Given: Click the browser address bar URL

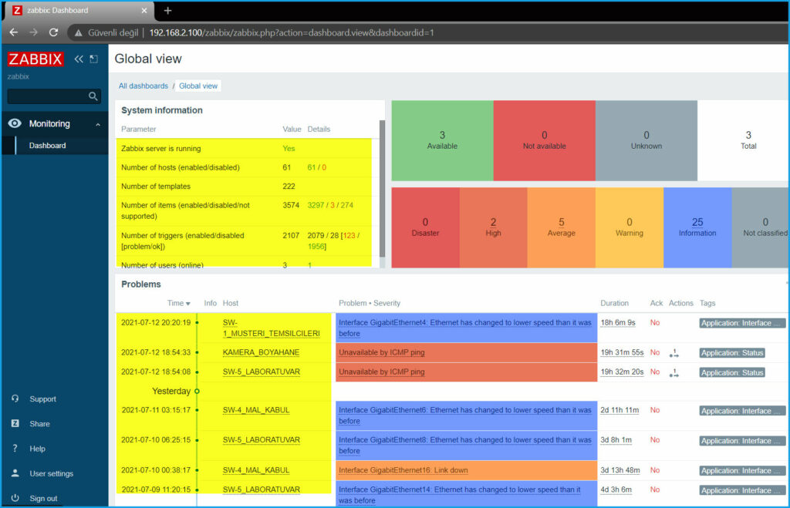Looking at the screenshot, I should coord(291,32).
